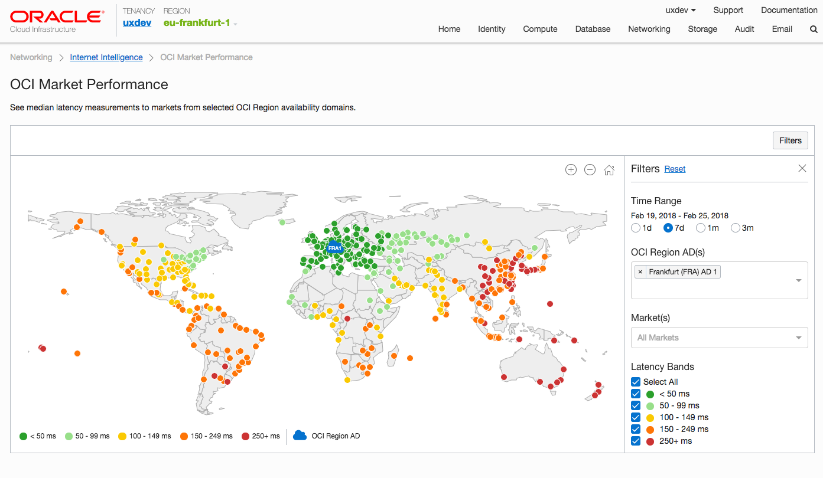Open the Compute menu
823x478 pixels.
540,29
